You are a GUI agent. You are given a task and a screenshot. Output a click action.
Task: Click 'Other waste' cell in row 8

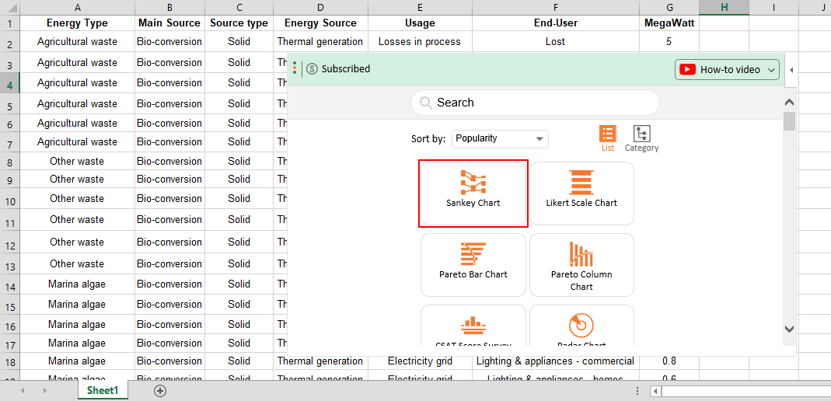[78, 161]
